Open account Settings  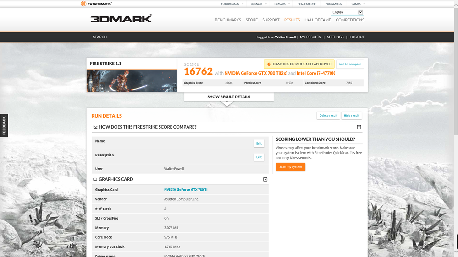335,37
